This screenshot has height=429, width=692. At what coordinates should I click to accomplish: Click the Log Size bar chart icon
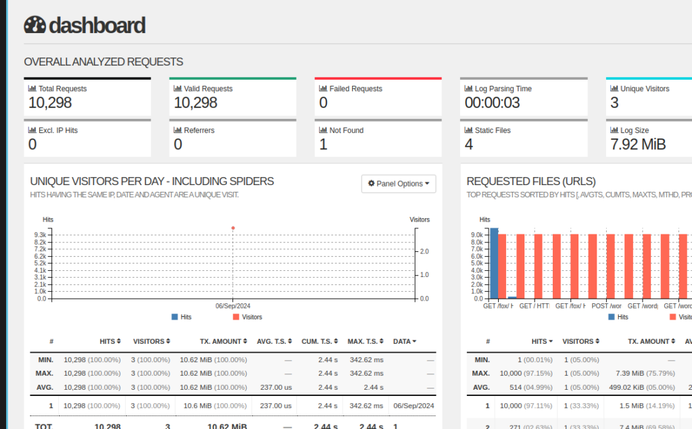[614, 130]
